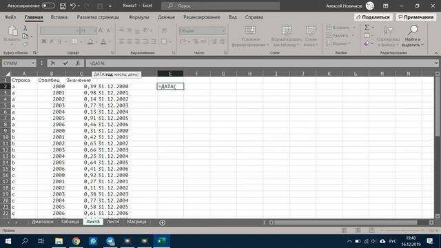Image resolution: width=441 pixels, height=248 pixels.
Task: Open File Explorer from the taskbar
Action: click(59, 241)
